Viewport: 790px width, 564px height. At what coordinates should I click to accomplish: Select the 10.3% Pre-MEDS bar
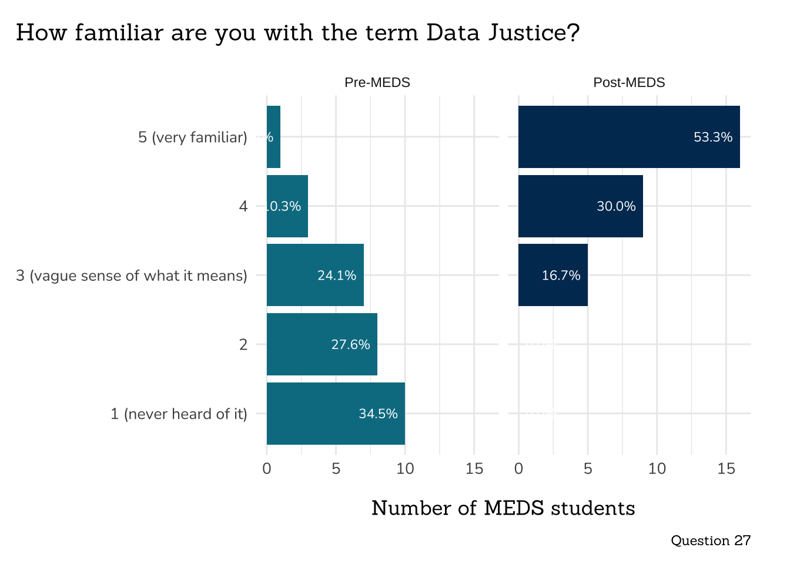(x=287, y=206)
